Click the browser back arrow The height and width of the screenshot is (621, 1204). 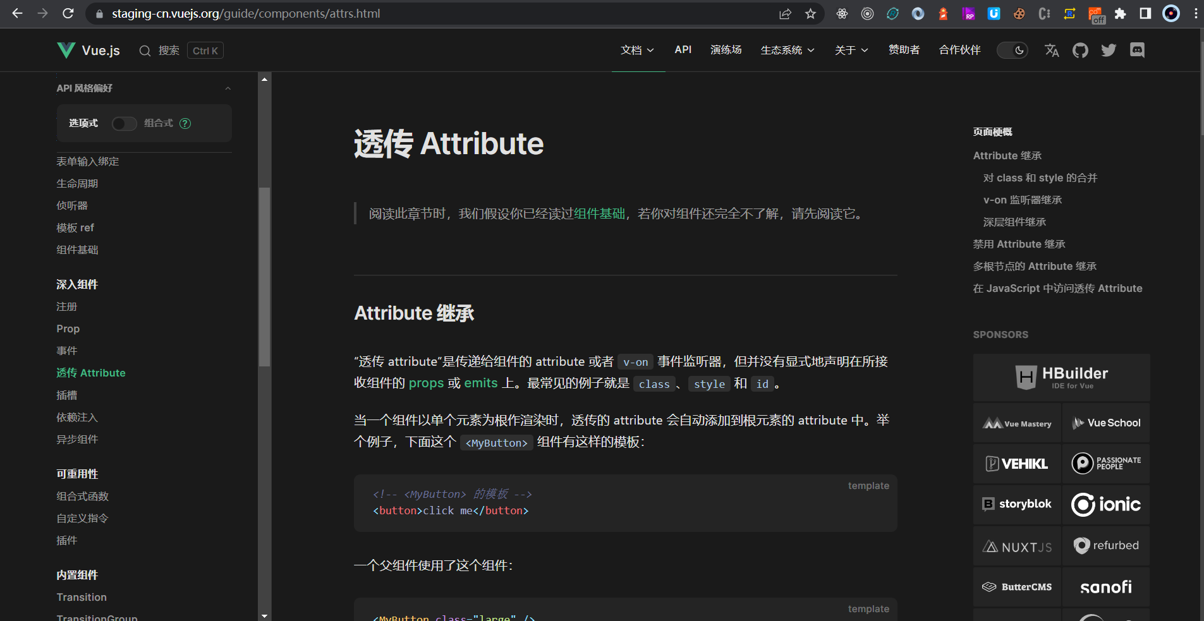(x=17, y=13)
